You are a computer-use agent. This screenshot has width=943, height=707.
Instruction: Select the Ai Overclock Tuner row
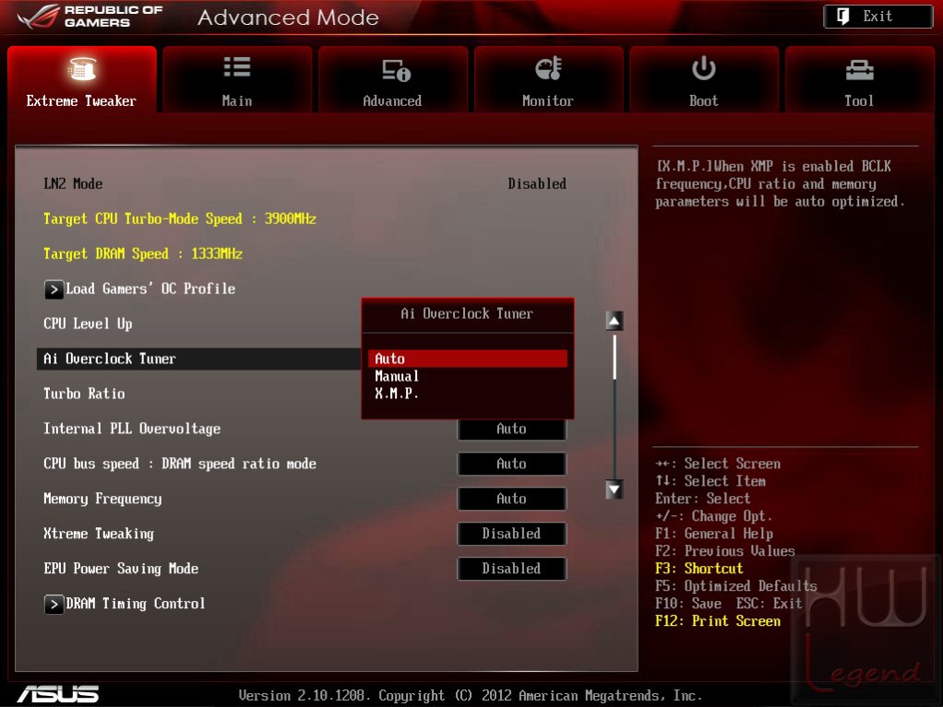(198, 359)
